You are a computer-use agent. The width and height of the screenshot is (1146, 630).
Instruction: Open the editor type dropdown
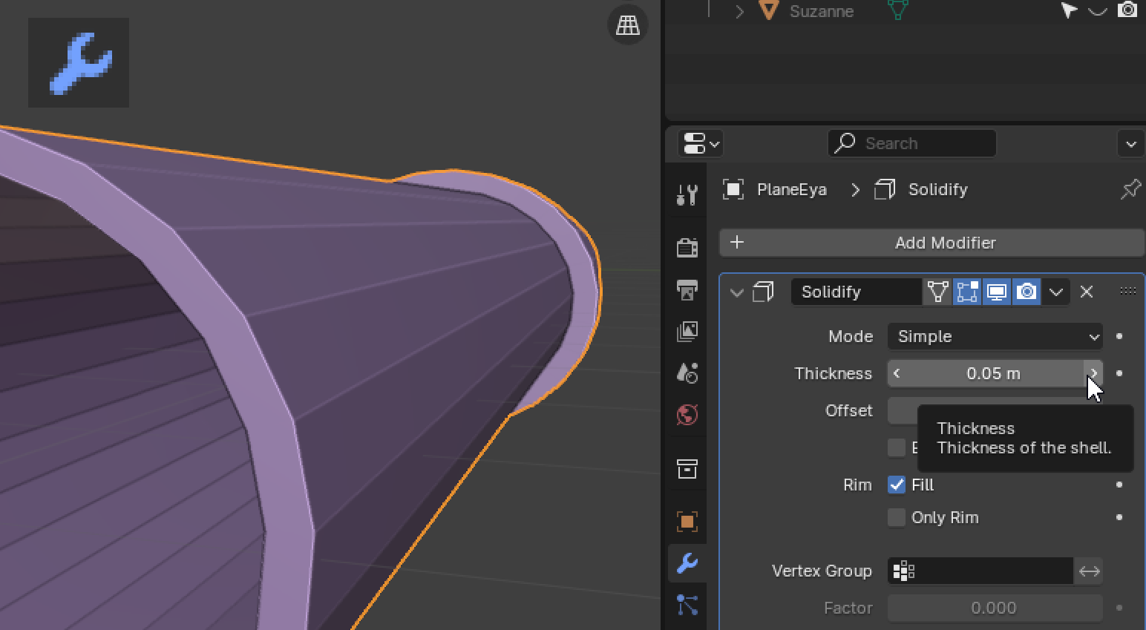point(701,143)
